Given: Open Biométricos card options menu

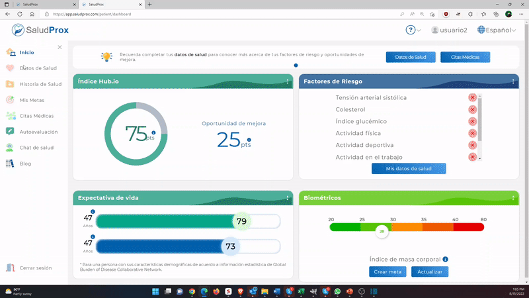Looking at the screenshot, I should tap(513, 198).
